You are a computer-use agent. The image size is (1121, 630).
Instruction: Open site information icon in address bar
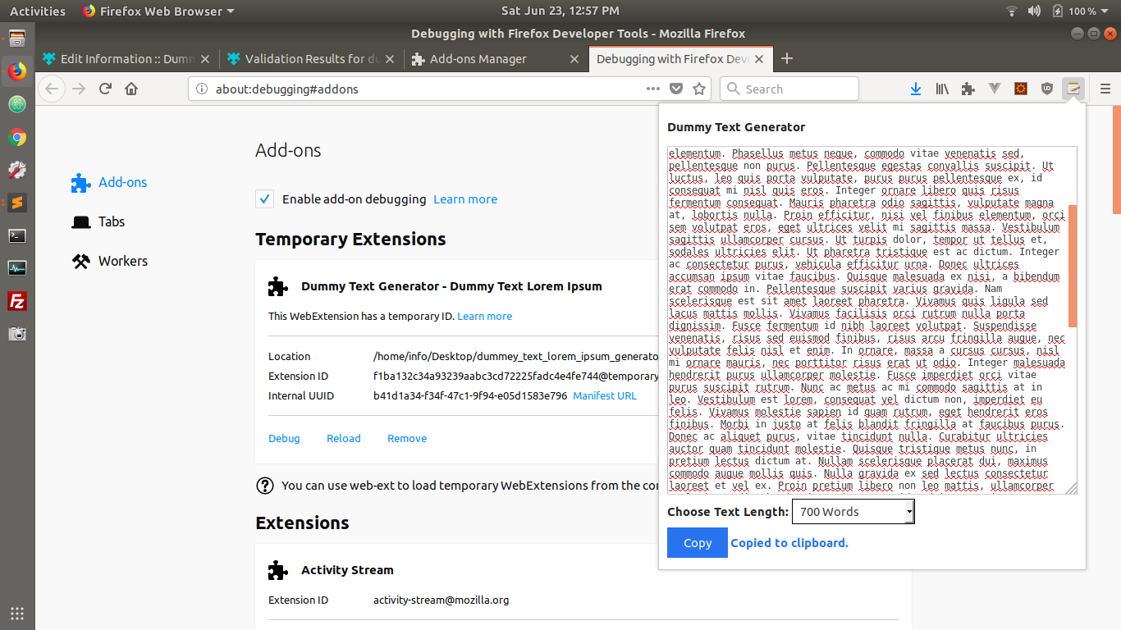202,89
